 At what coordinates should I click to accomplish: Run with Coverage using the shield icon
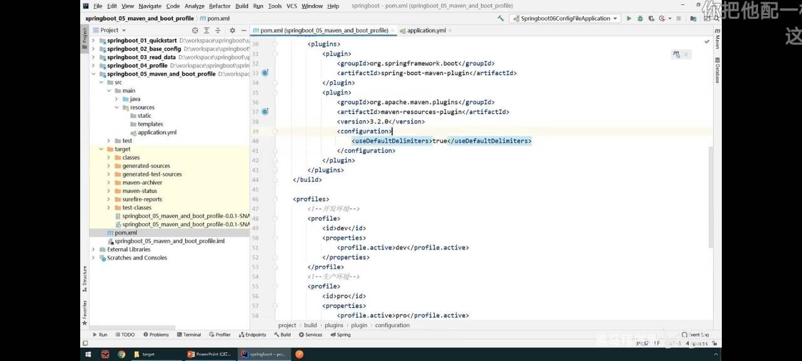click(x=652, y=18)
